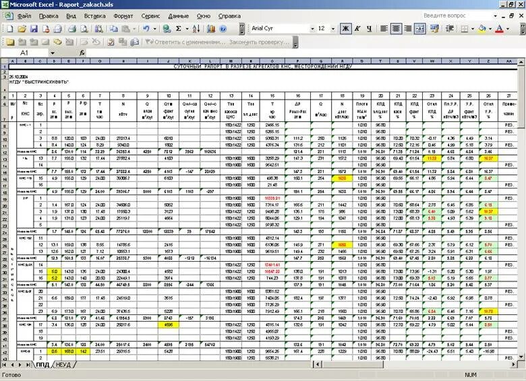Image resolution: width=526 pixels, height=381 pixels.
Task: Open the font size 12 dropdown
Action: (333, 29)
